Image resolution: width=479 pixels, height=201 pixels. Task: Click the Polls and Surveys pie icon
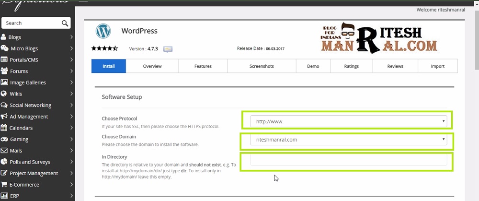tap(4, 162)
